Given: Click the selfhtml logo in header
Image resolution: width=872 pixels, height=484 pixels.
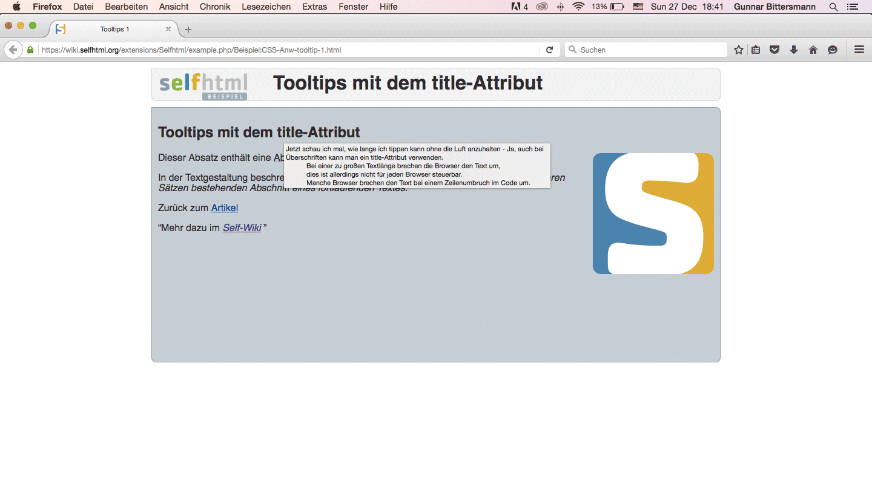Looking at the screenshot, I should tap(203, 86).
